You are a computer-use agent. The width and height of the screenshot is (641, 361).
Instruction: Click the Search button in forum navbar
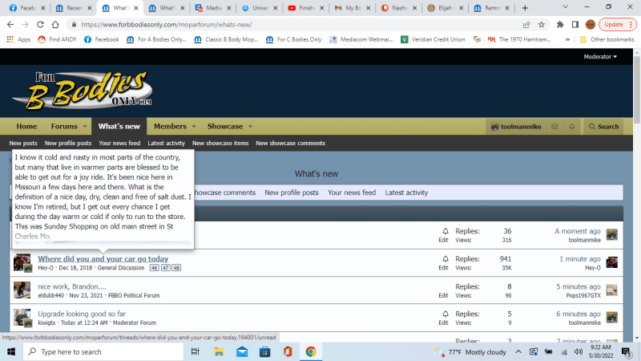point(603,126)
